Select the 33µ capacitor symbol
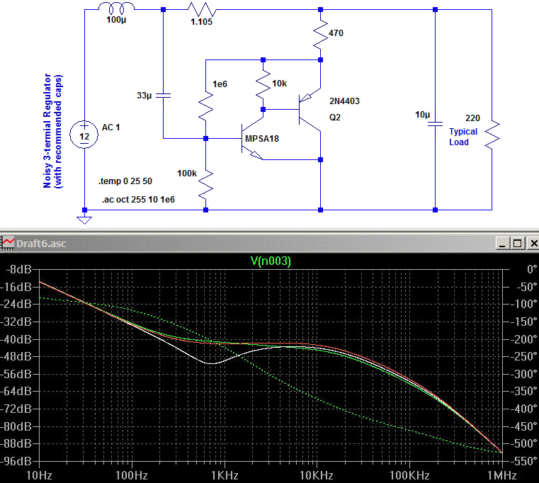Image resolution: width=539 pixels, height=483 pixels. click(x=164, y=94)
